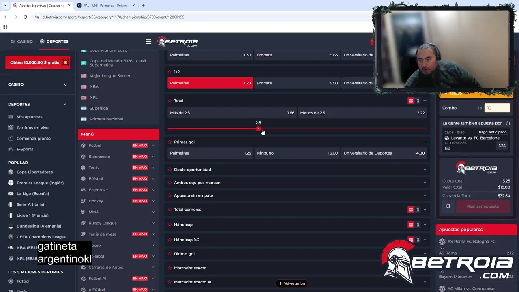Screen dimensions: 519x292
Task: Expand the Apuesta sin empate market
Action: (x=425, y=195)
